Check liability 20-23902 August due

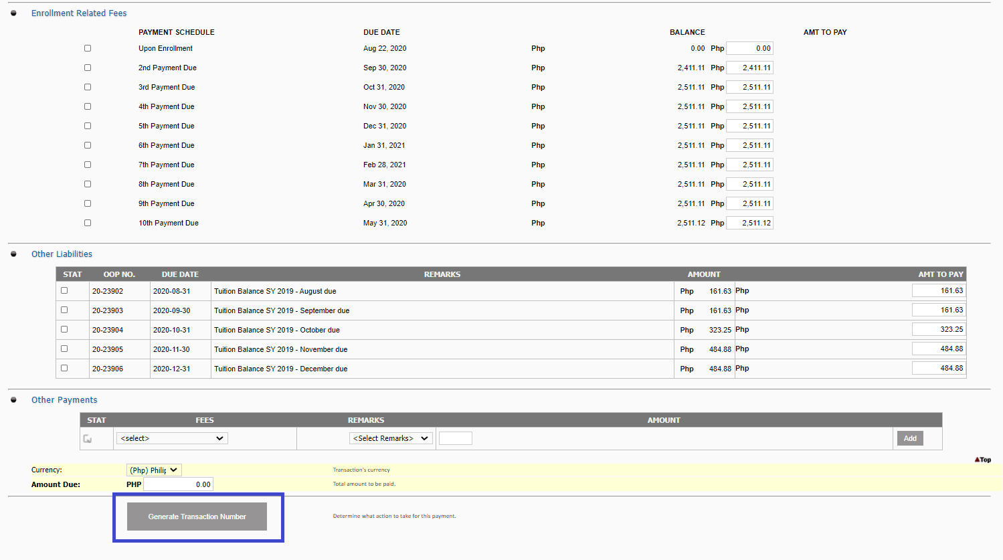pyautogui.click(x=64, y=290)
